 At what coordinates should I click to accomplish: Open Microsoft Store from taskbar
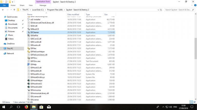tap(41, 107)
